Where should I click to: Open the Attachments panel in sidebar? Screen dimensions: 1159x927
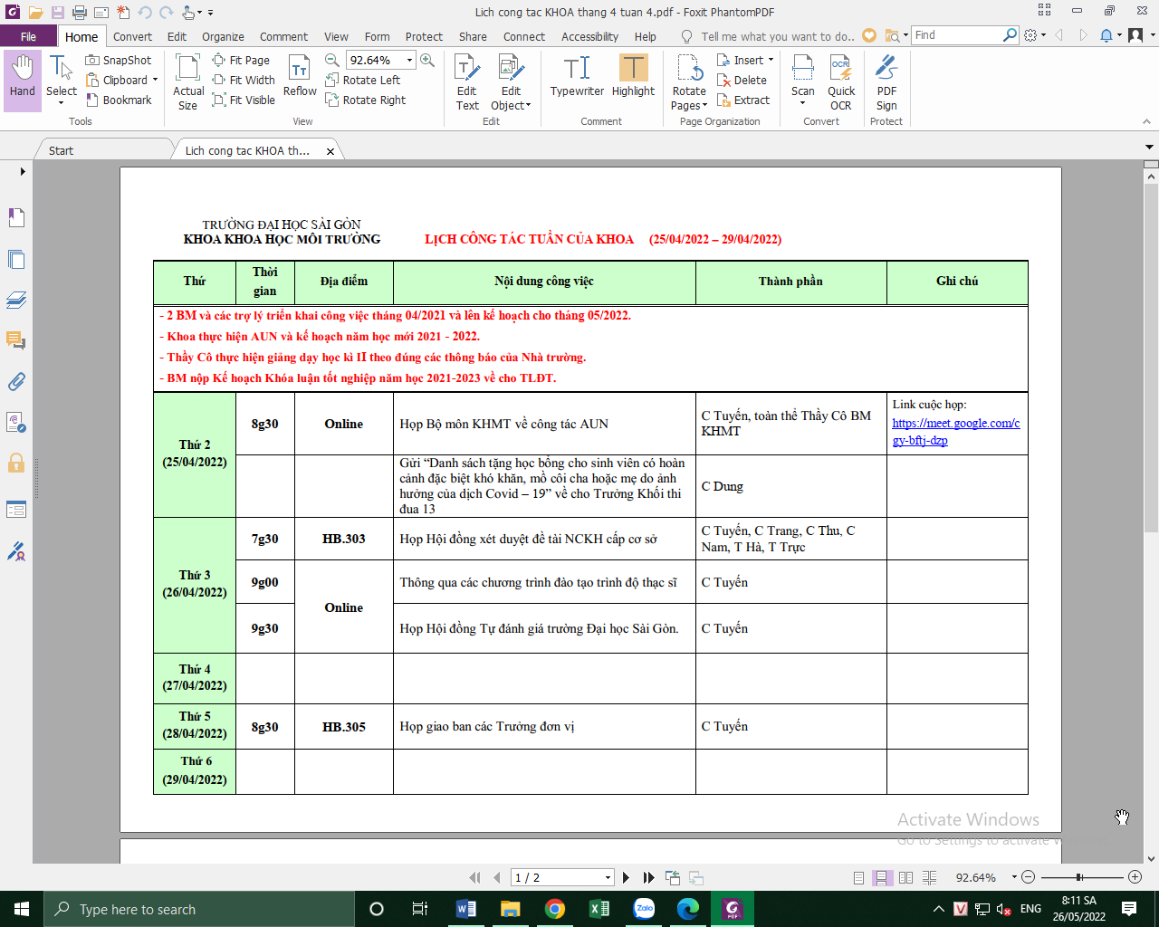tap(16, 382)
